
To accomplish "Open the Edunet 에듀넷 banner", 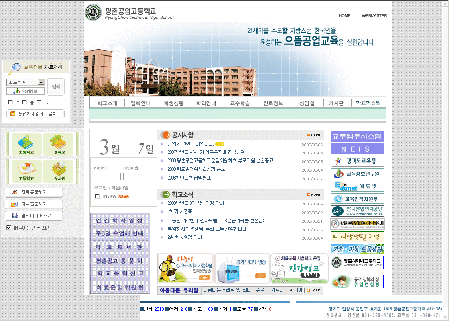I will click(357, 186).
